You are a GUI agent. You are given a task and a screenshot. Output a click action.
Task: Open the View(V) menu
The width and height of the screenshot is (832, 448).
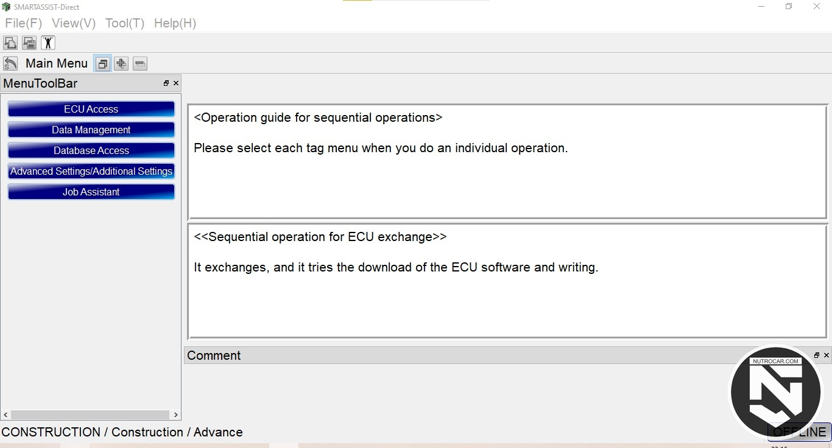click(x=74, y=23)
